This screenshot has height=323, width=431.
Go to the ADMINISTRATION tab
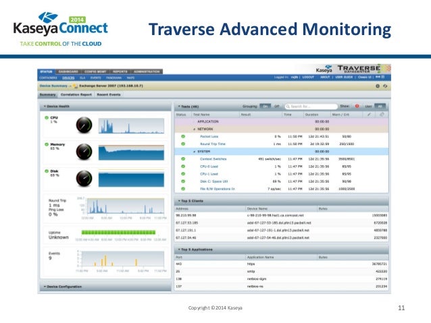click(x=147, y=71)
